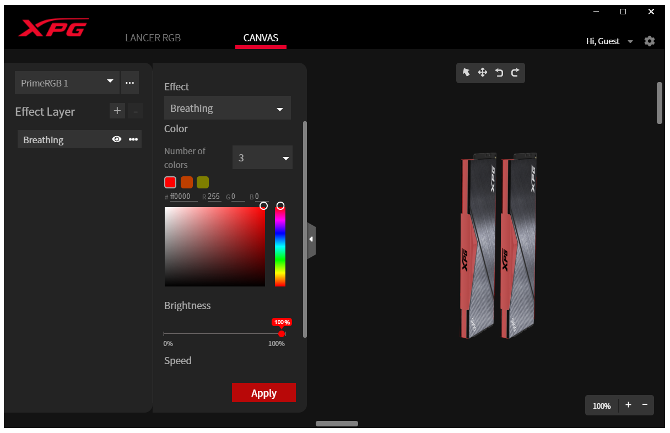Open Breathing layer more options
The height and width of the screenshot is (433, 670).
133,139
